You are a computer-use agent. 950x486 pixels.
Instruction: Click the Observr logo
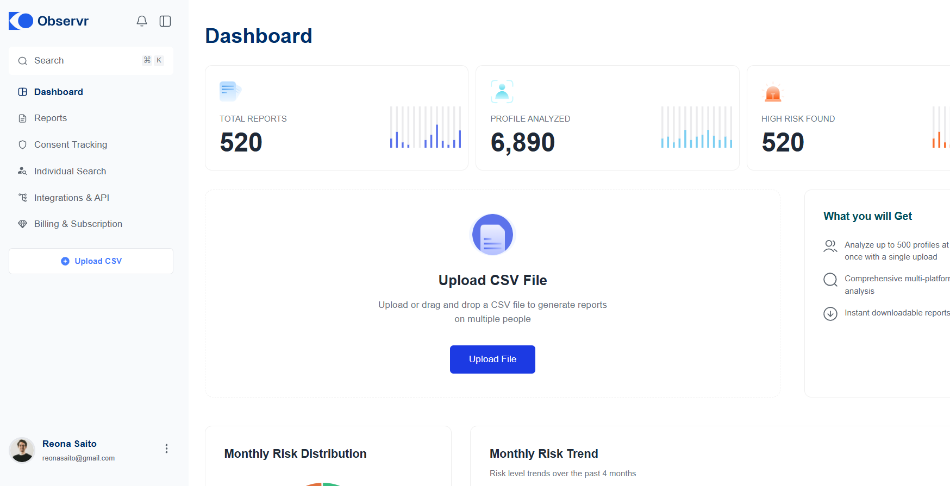click(49, 21)
